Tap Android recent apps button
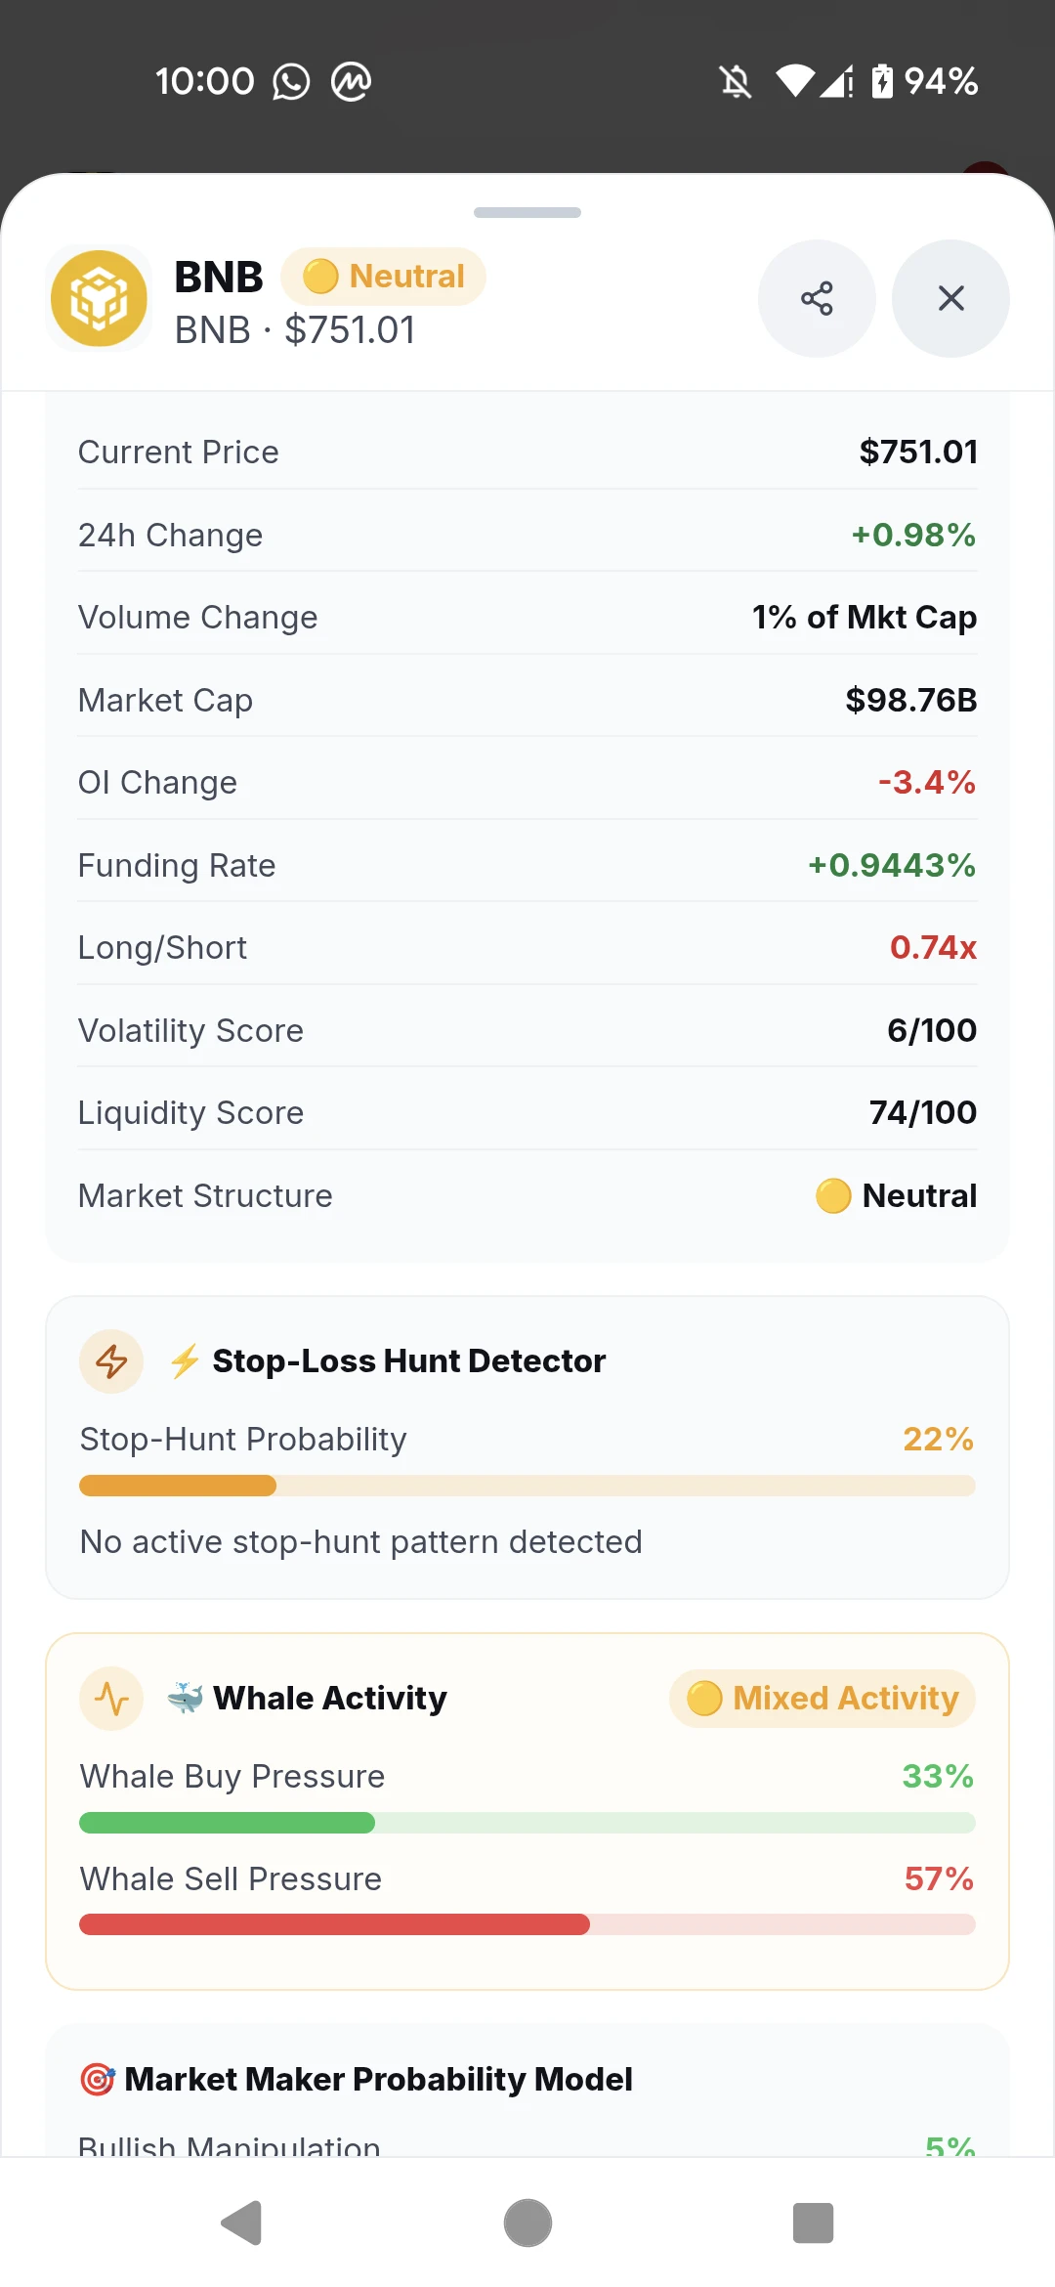This screenshot has width=1055, height=2287. pos(813,2223)
